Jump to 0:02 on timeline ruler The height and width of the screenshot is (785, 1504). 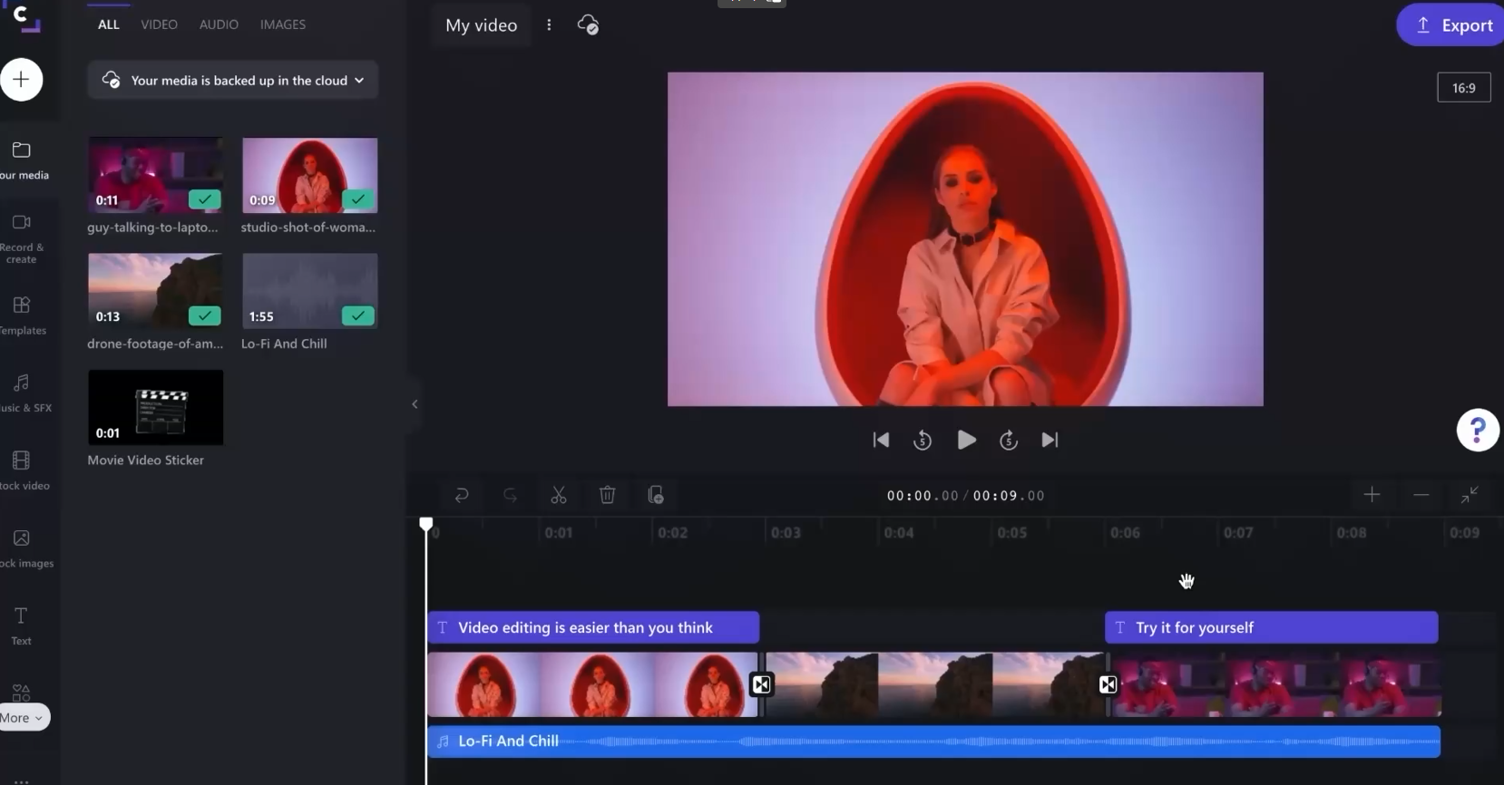[673, 533]
